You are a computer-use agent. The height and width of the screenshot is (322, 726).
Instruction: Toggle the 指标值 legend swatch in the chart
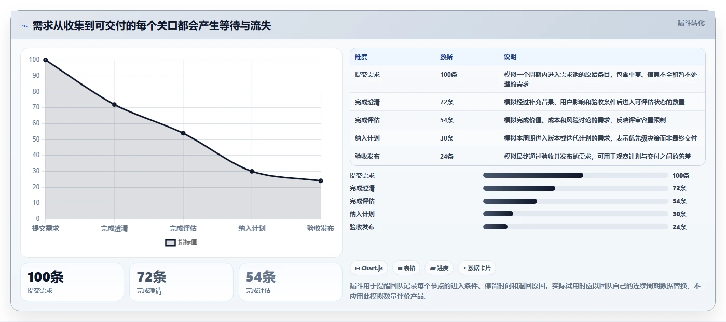click(x=170, y=242)
